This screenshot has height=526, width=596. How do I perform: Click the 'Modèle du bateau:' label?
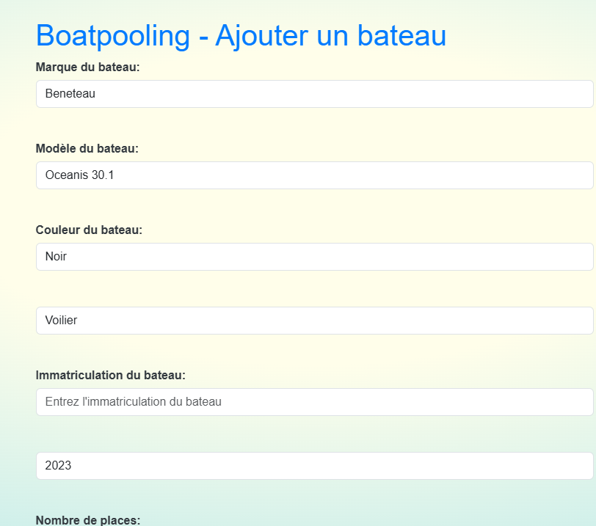pyautogui.click(x=87, y=148)
